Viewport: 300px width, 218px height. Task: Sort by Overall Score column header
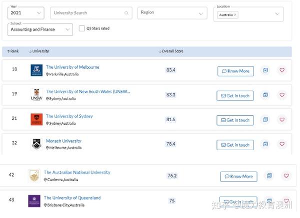click(171, 51)
